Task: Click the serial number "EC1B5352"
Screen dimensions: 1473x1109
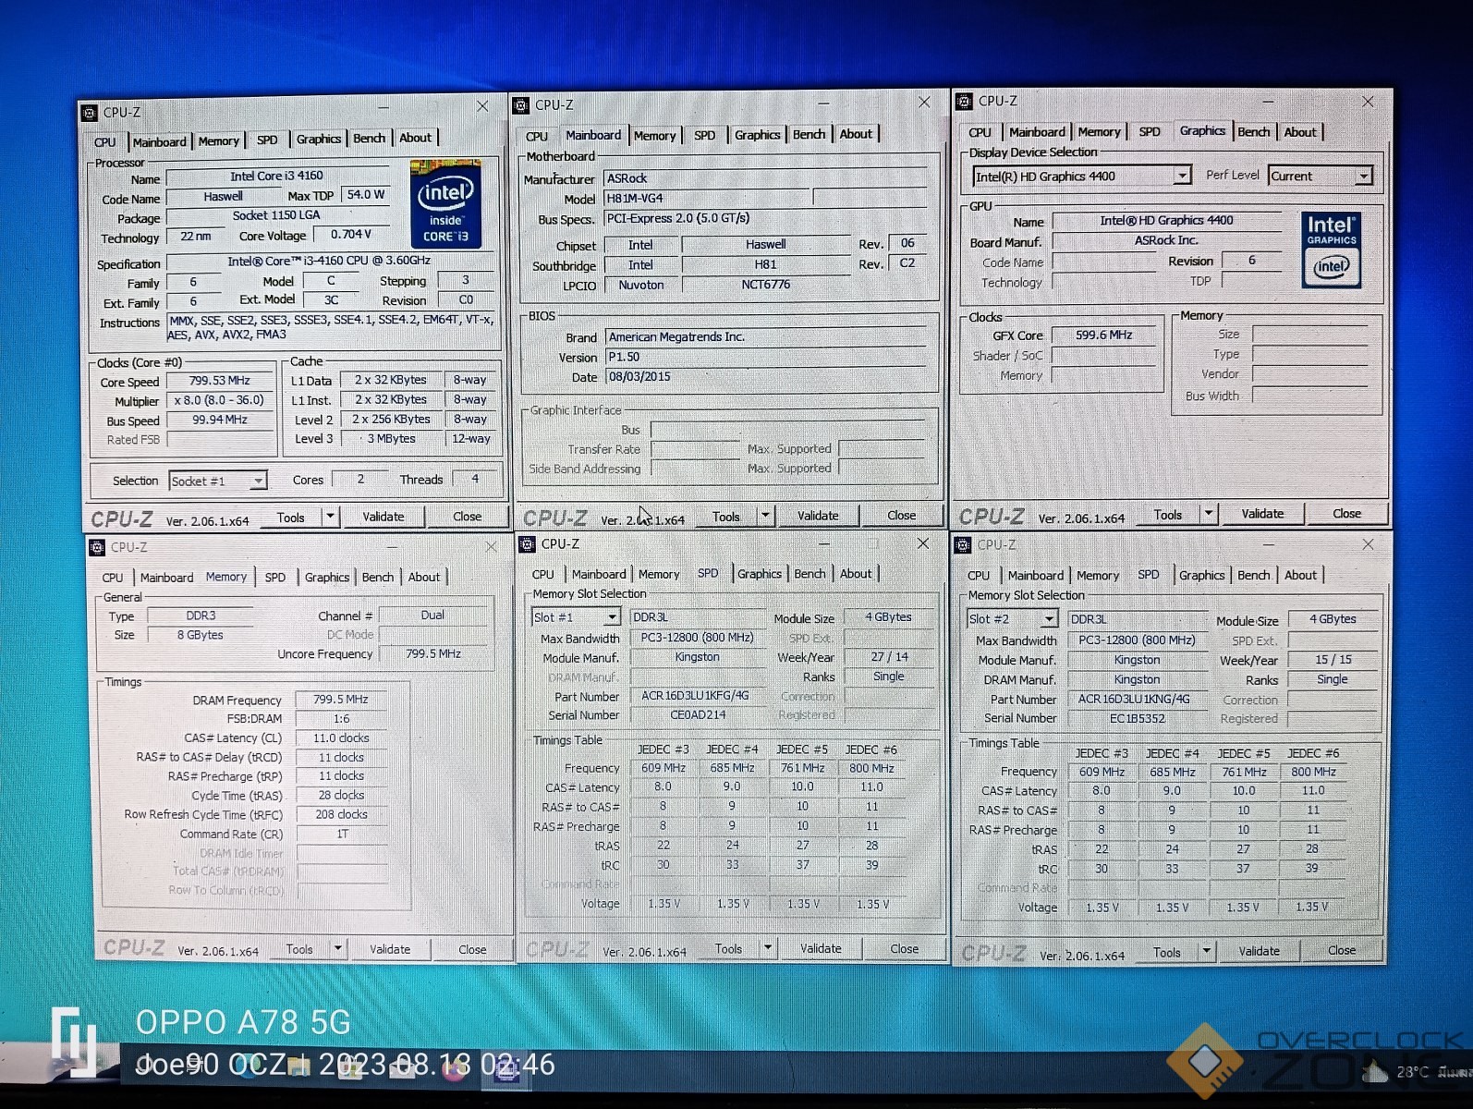Action: tap(1138, 719)
